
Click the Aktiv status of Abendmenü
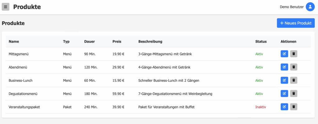pos(259,67)
